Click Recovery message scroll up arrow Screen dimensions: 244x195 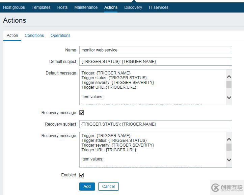tap(229, 139)
